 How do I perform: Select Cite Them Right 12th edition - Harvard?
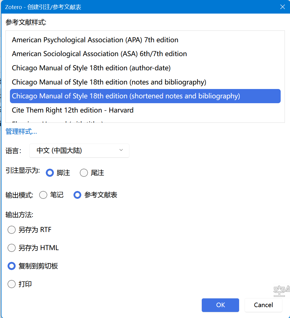tap(73, 110)
